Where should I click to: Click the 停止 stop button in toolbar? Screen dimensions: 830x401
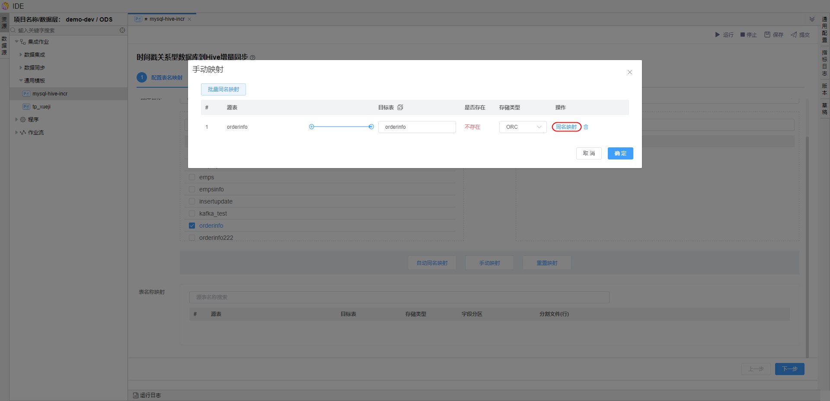(749, 35)
